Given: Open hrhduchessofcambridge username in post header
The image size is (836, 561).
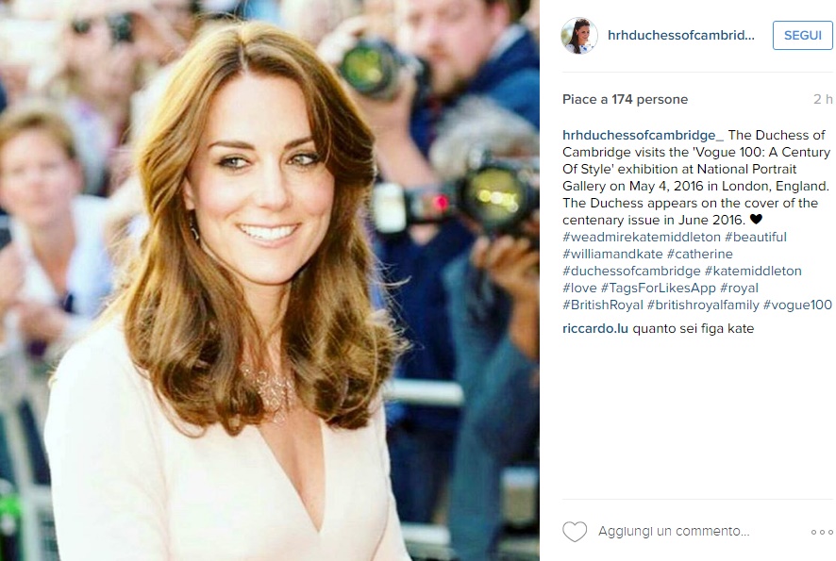Looking at the screenshot, I should [681, 35].
